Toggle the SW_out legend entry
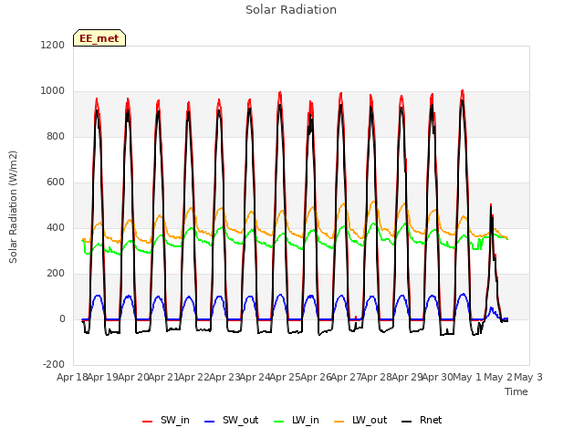The image size is (584, 438). click(x=231, y=420)
